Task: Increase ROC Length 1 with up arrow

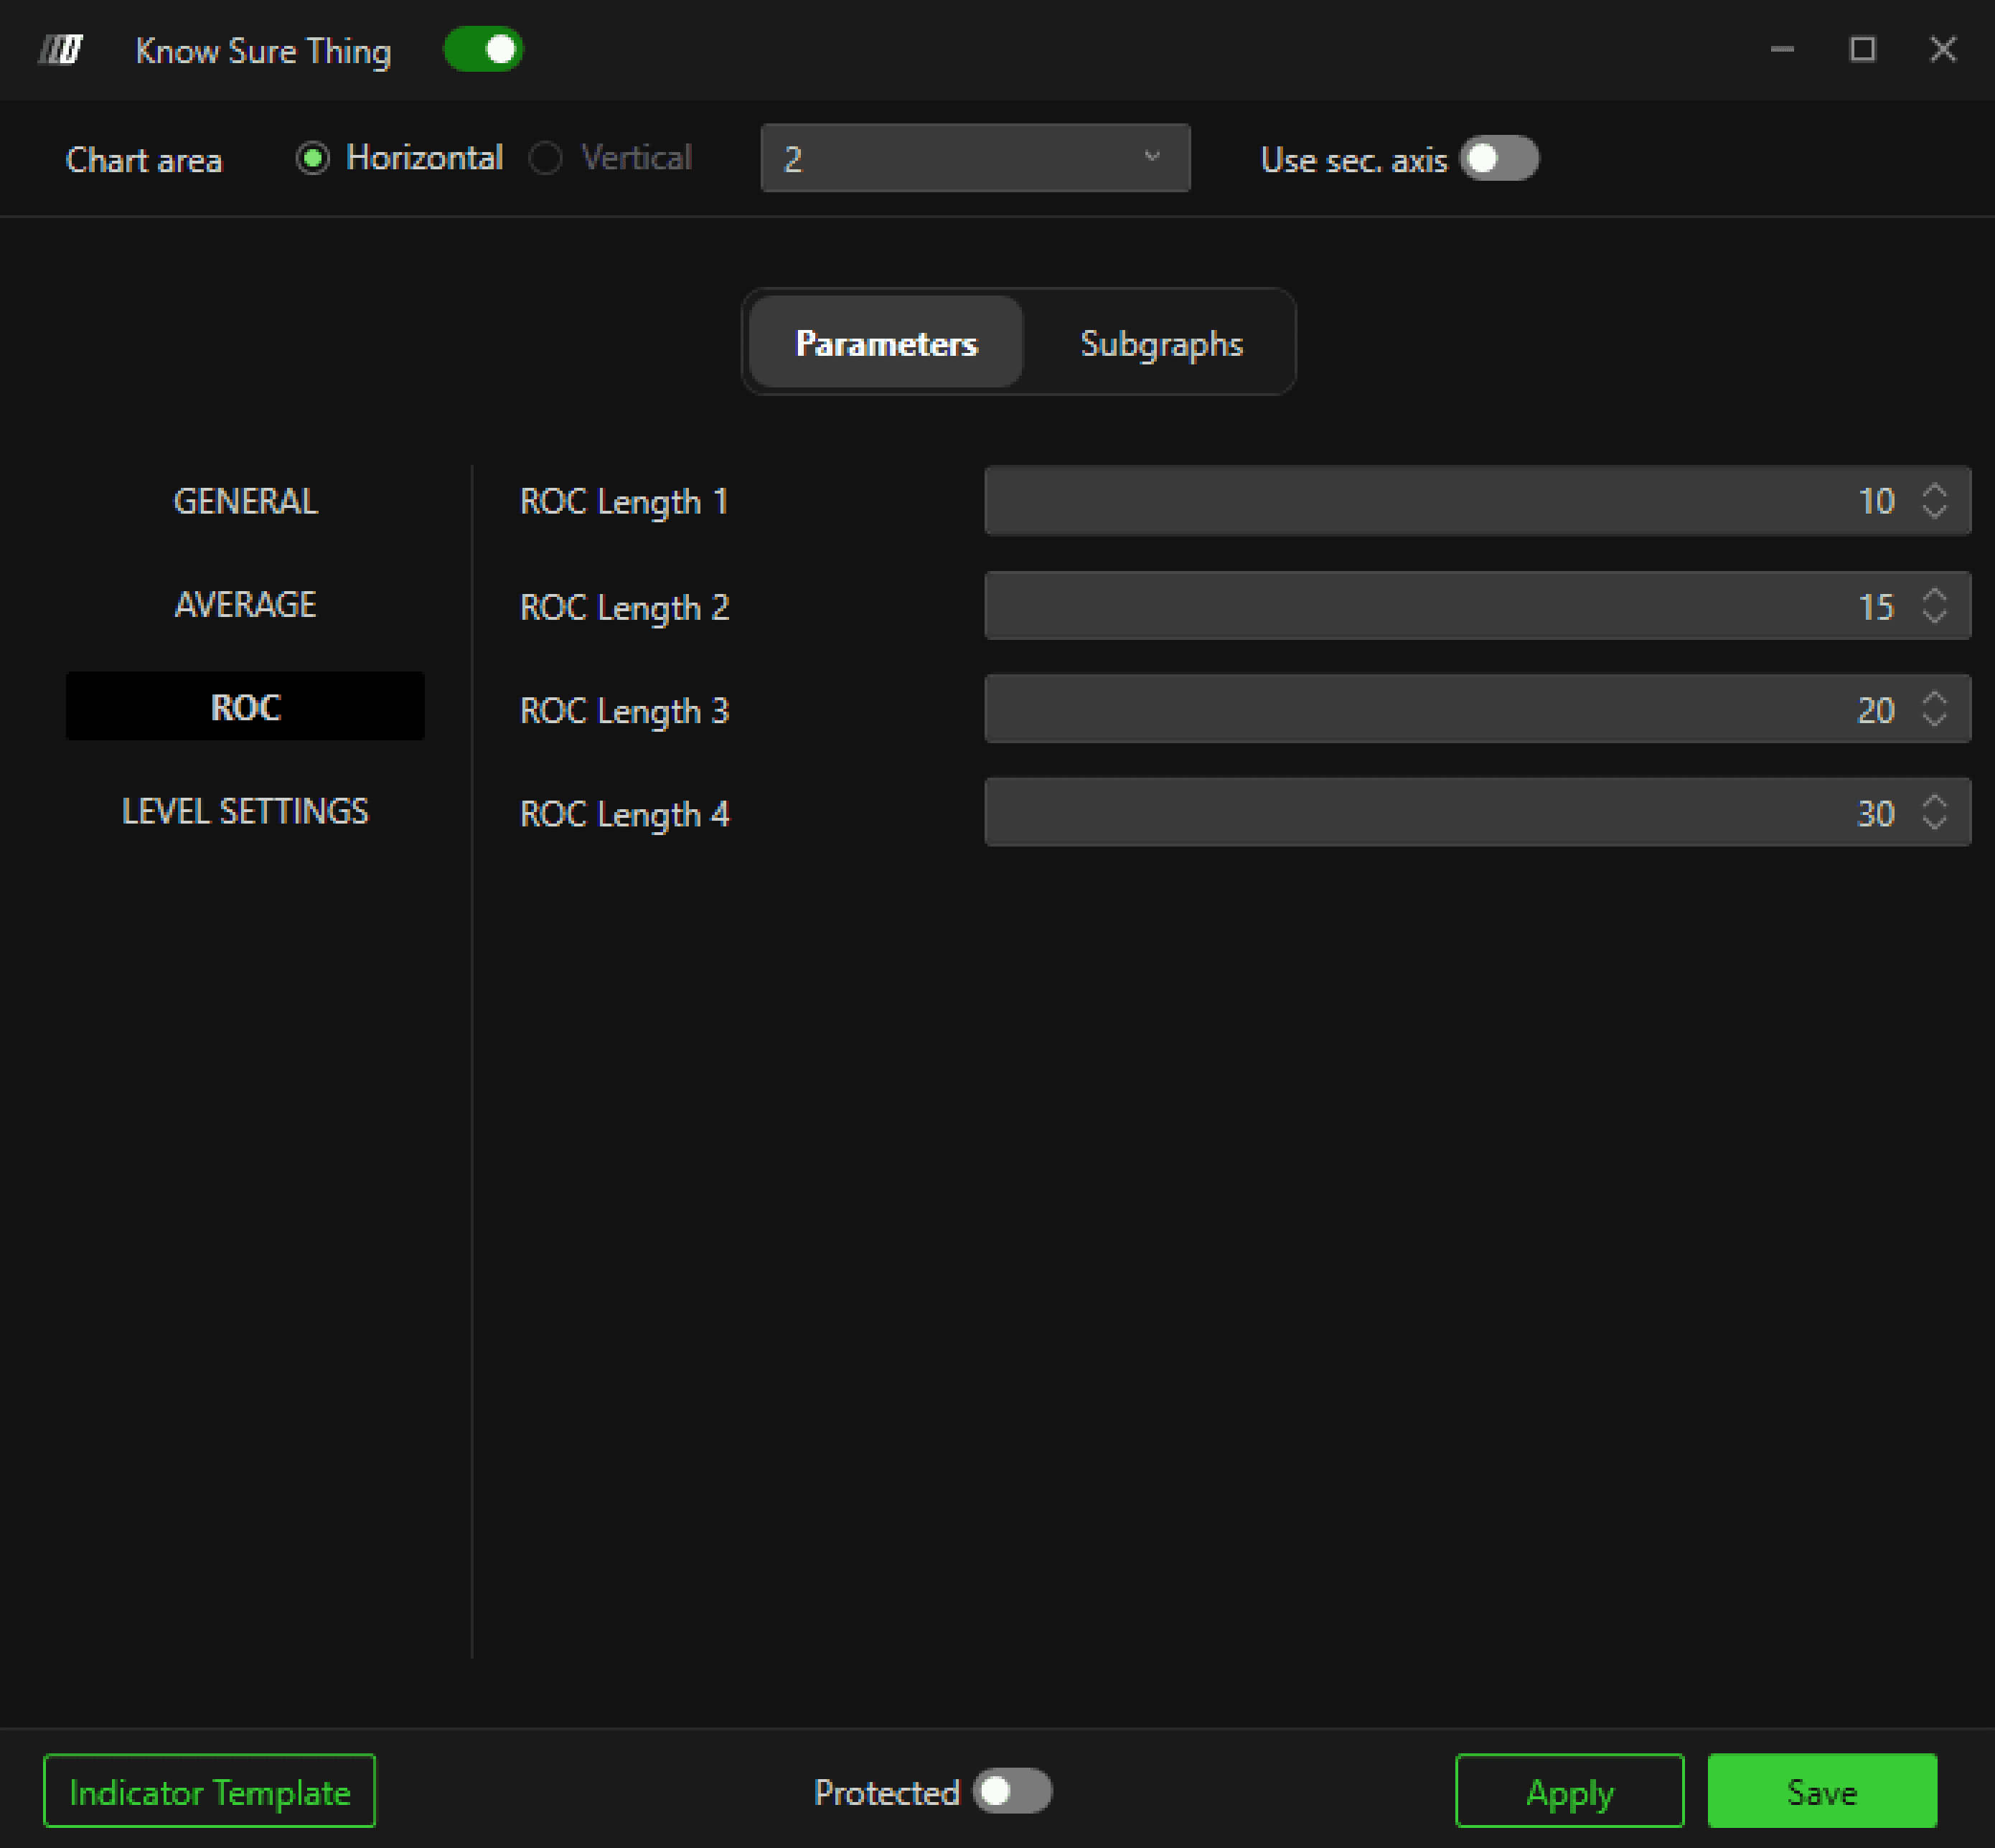Action: pos(1934,490)
